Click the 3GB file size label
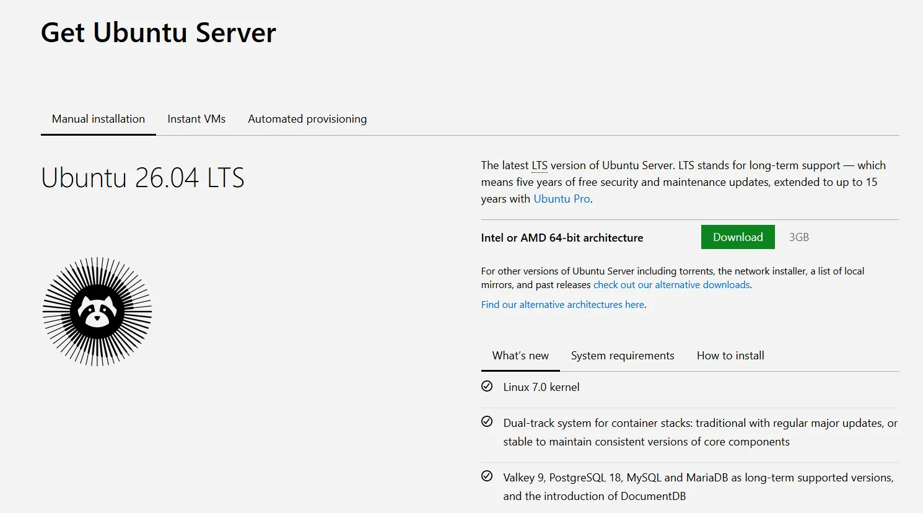This screenshot has height=513, width=923. pyautogui.click(x=799, y=237)
